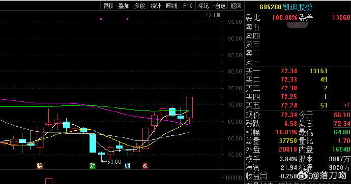This screenshot has width=351, height=184.
Task: Click the boxed 最高 value 72.34
Action: [x=342, y=123]
